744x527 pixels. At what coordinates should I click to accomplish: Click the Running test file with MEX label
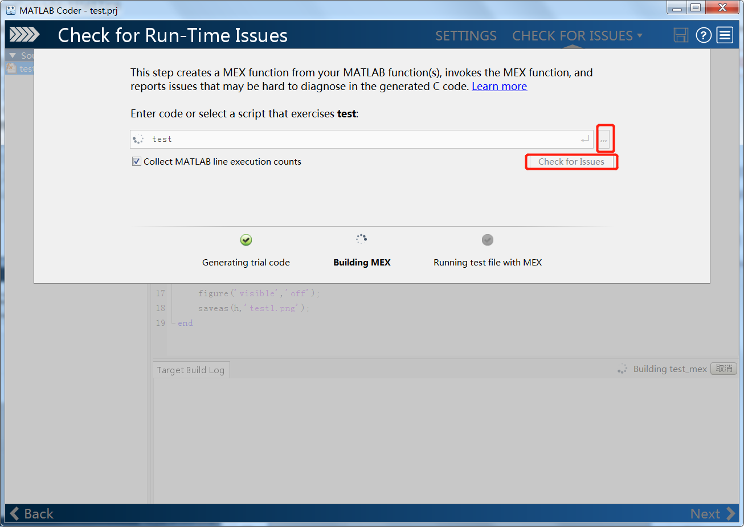[488, 263]
